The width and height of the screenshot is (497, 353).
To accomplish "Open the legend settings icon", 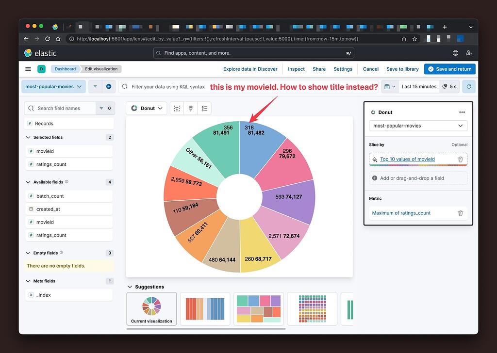I will tap(204, 108).
